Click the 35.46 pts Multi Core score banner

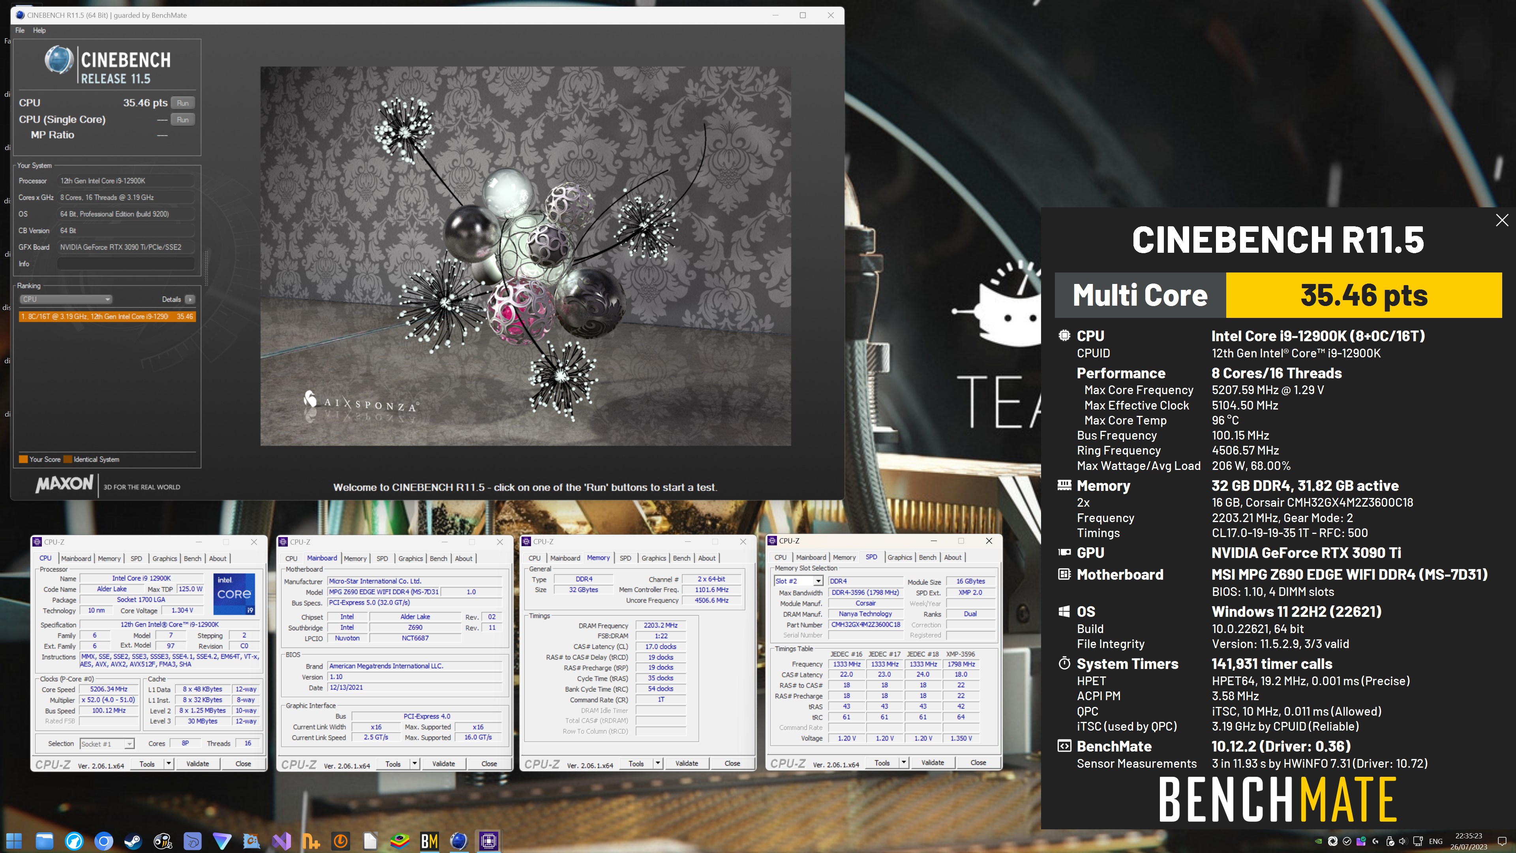point(1364,295)
